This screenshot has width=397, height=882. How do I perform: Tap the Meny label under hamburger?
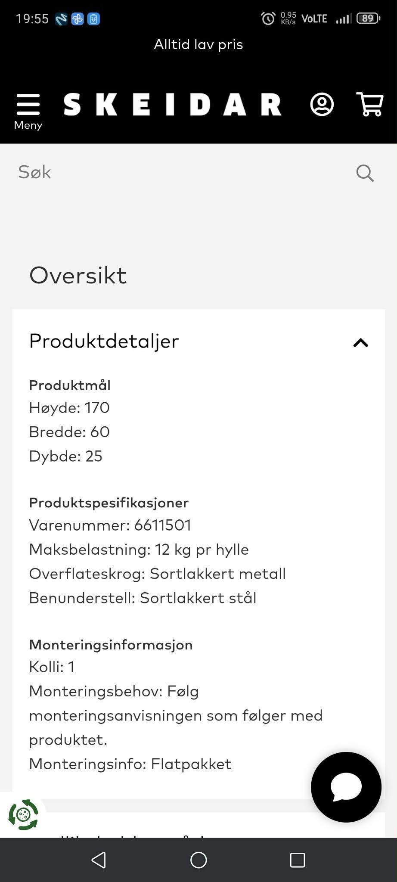(x=28, y=125)
